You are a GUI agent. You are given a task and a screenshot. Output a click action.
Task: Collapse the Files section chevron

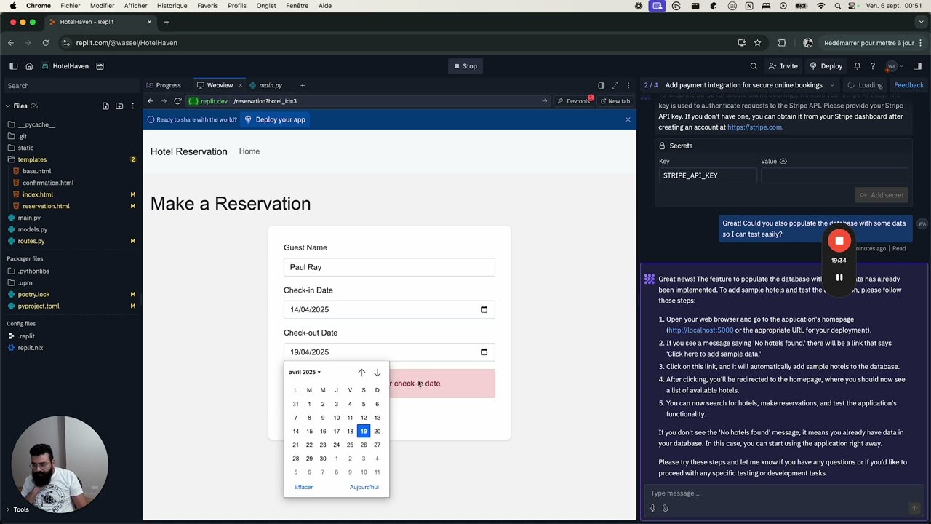point(8,106)
